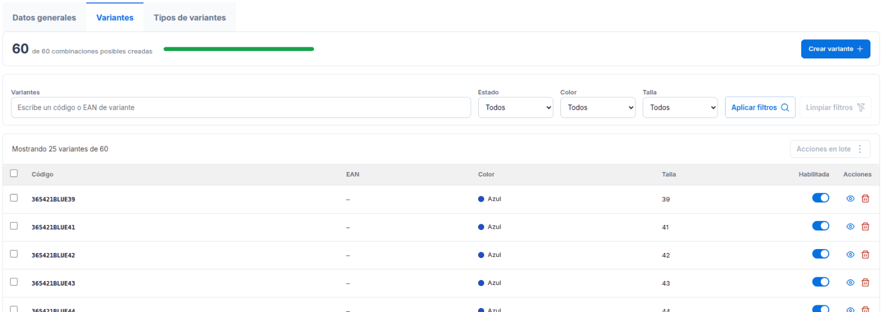Click the blue color dot for 365421BLUE42
The image size is (884, 312).
coord(481,255)
